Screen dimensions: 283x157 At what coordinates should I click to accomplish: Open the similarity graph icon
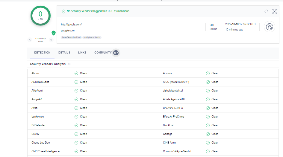click(275, 11)
